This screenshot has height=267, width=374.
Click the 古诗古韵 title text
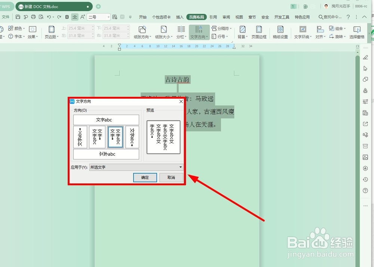pyautogui.click(x=177, y=80)
